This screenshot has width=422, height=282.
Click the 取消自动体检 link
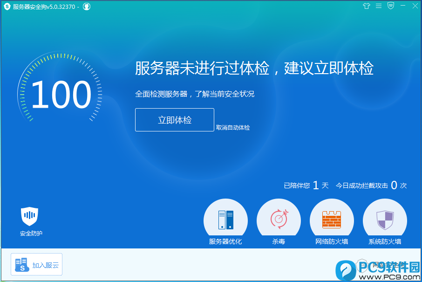(233, 128)
